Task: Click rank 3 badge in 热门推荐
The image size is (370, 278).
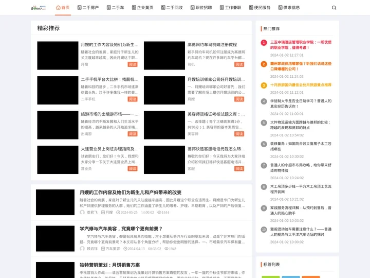Action: [264, 85]
